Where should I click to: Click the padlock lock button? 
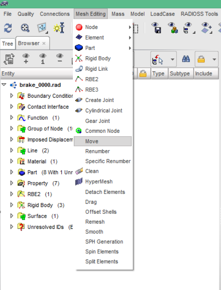click(201, 59)
